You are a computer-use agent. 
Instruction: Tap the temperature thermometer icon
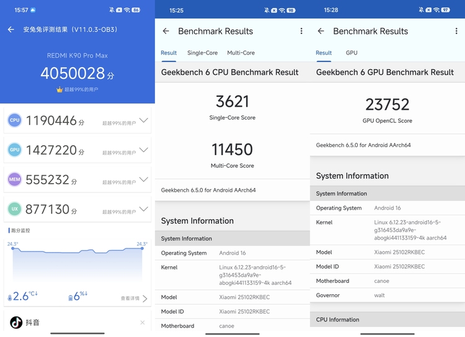tap(10, 297)
